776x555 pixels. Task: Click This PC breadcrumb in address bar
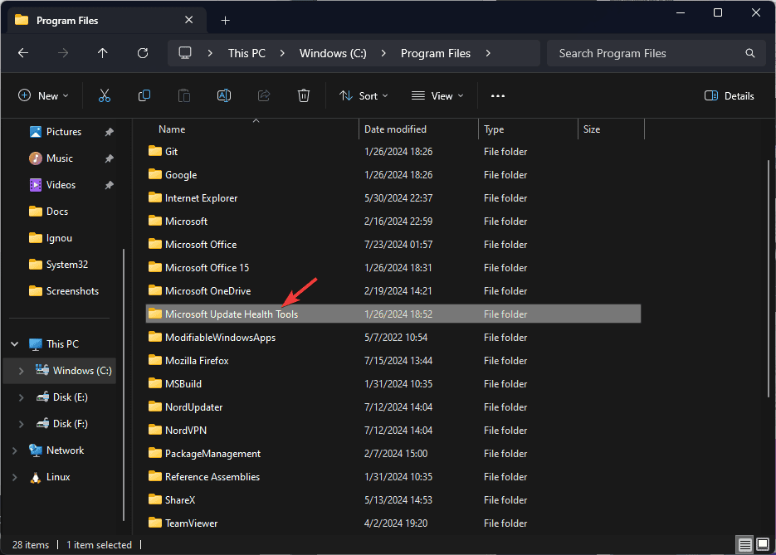tap(246, 53)
